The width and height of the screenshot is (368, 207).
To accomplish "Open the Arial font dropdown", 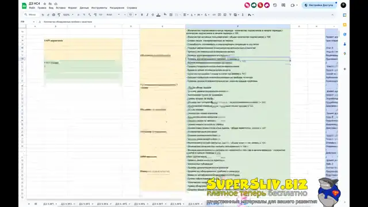I will pyautogui.click(x=113, y=15).
